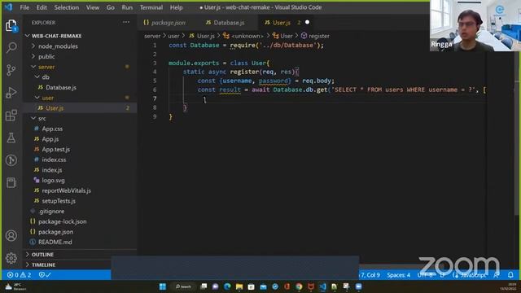Open the Run and Debug view
The image size is (521, 293).
pos(11,93)
